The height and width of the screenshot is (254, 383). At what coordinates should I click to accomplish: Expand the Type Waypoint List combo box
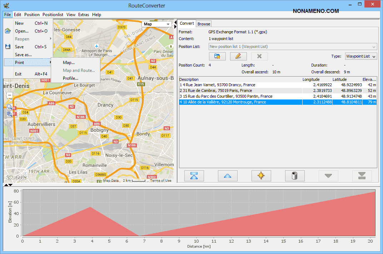(x=361, y=56)
